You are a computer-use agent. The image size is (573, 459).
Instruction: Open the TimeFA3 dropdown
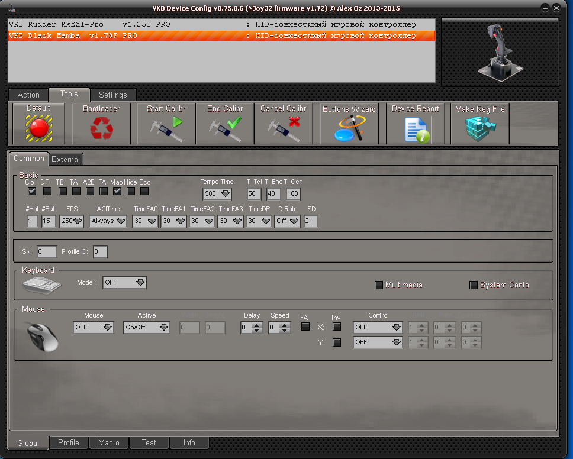click(x=231, y=221)
